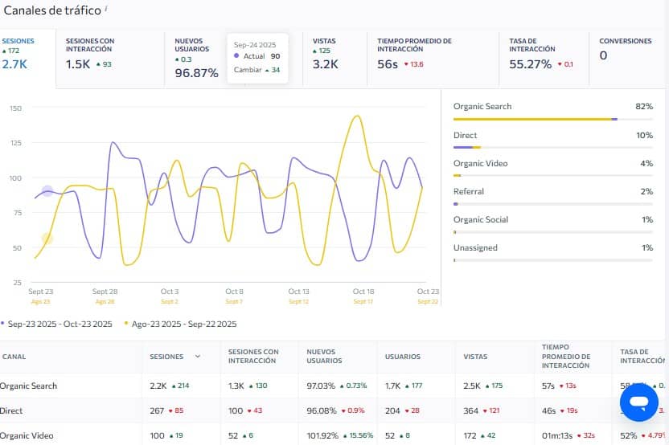Select the Nuevos usuarios metric tab
This screenshot has width=669, height=445.
click(195, 59)
